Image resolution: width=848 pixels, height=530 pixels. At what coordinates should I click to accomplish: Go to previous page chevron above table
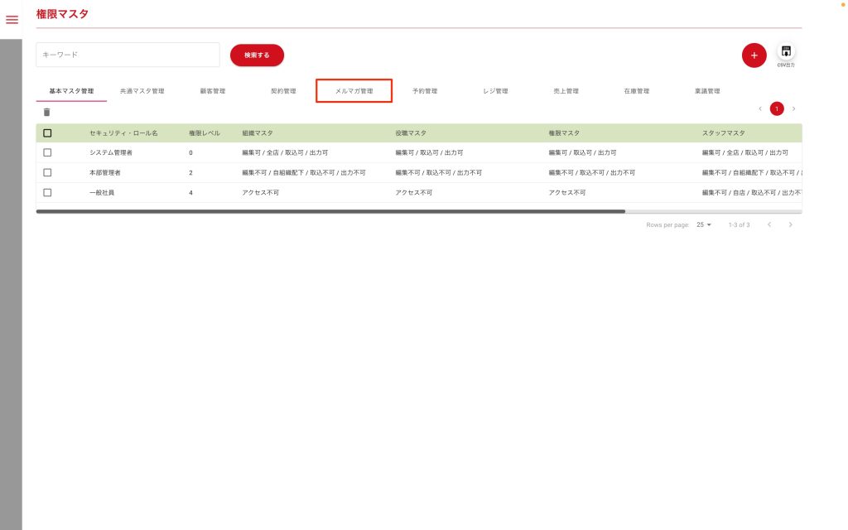[760, 108]
